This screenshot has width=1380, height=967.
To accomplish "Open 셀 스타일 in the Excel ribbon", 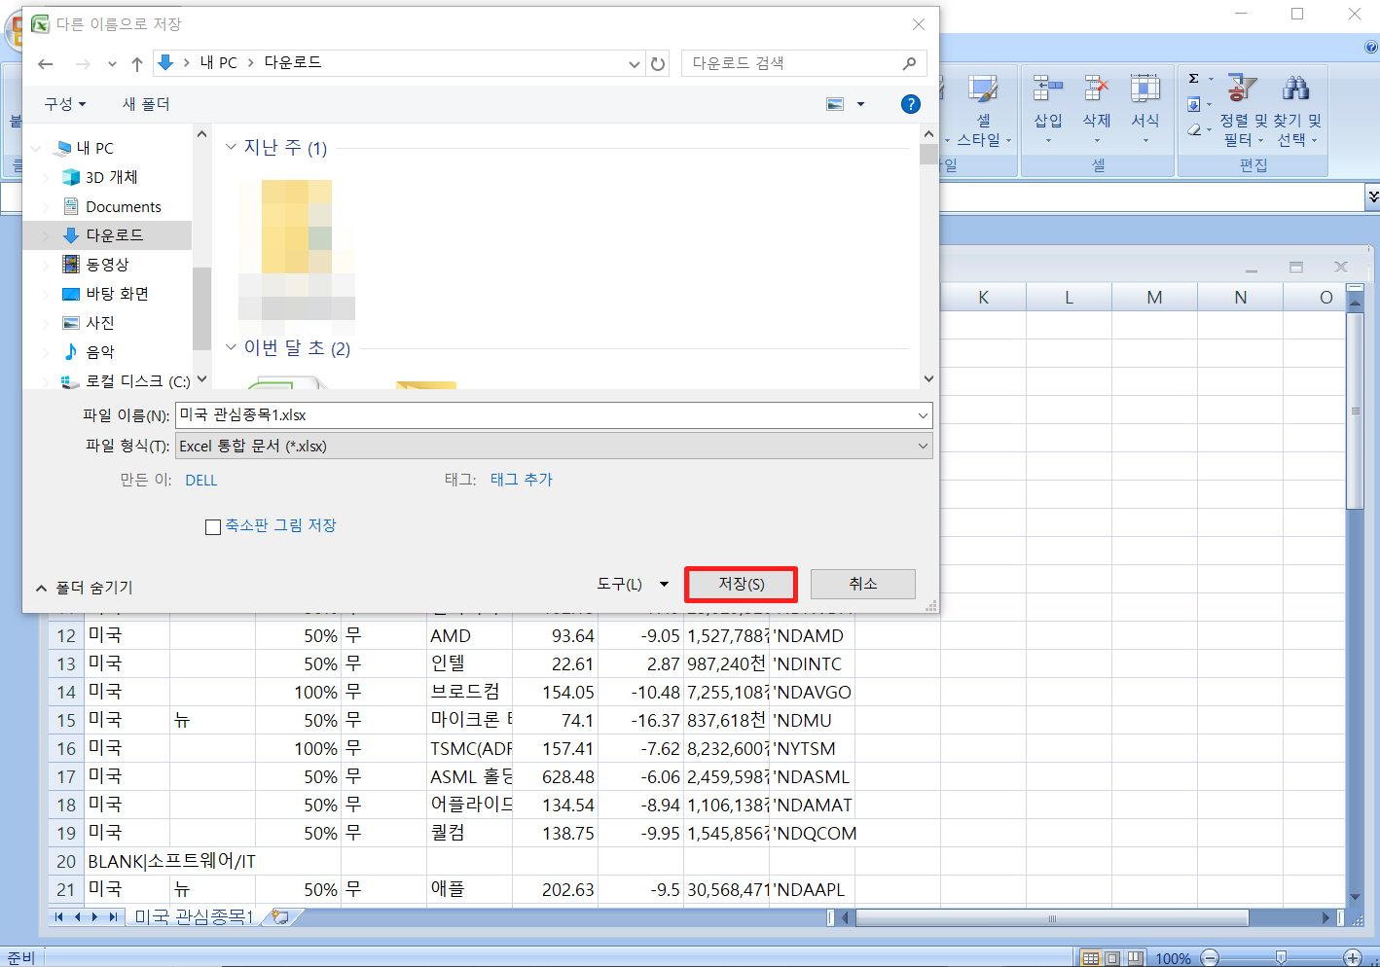I will pyautogui.click(x=982, y=112).
